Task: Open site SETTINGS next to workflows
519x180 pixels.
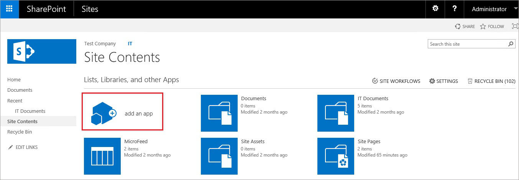Action: (443, 81)
